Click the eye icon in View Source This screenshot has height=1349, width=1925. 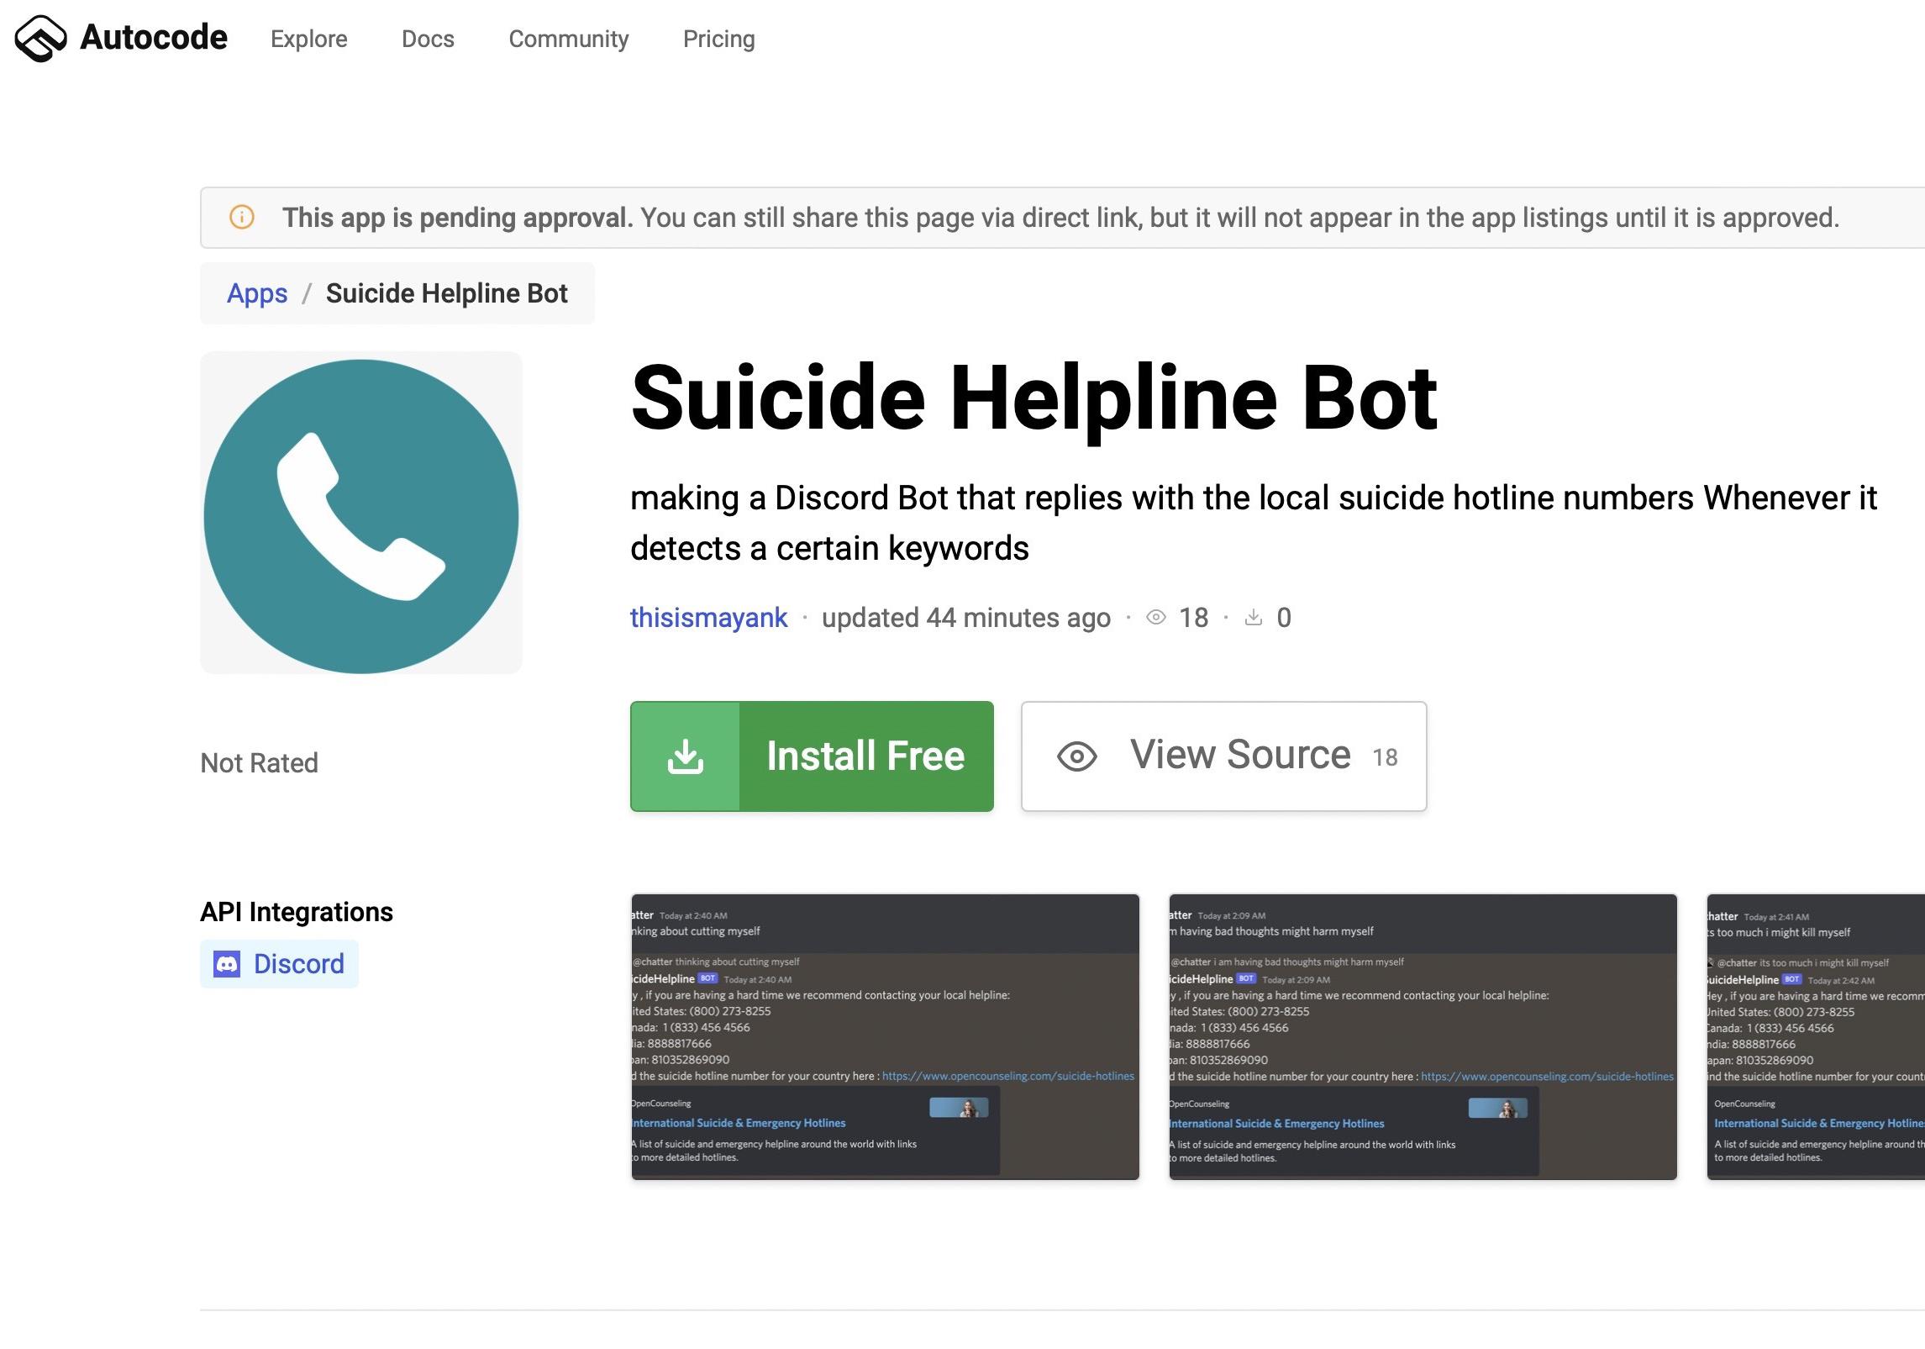coord(1077,756)
